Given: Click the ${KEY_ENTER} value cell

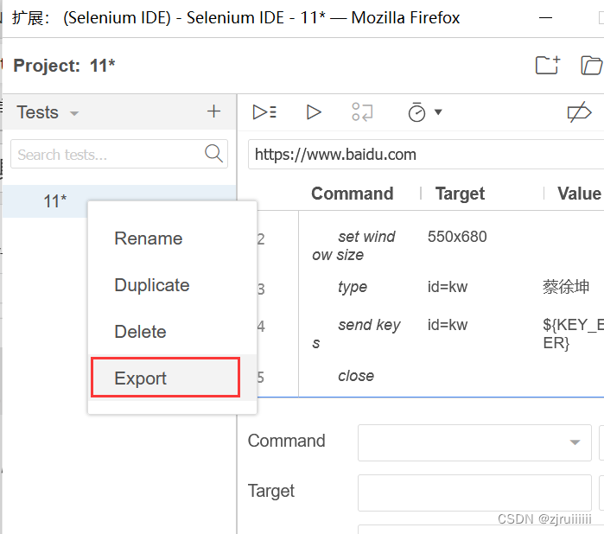Looking at the screenshot, I should 573,334.
